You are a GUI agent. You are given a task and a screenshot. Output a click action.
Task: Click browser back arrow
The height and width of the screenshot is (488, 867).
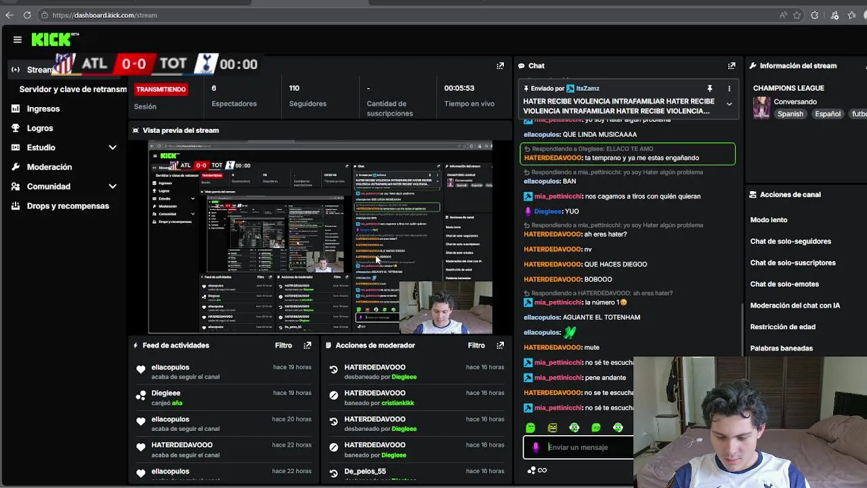tap(9, 15)
